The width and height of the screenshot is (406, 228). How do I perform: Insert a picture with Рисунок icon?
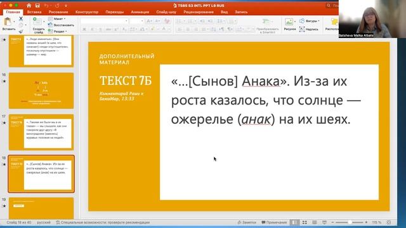pyautogui.click(x=289, y=22)
